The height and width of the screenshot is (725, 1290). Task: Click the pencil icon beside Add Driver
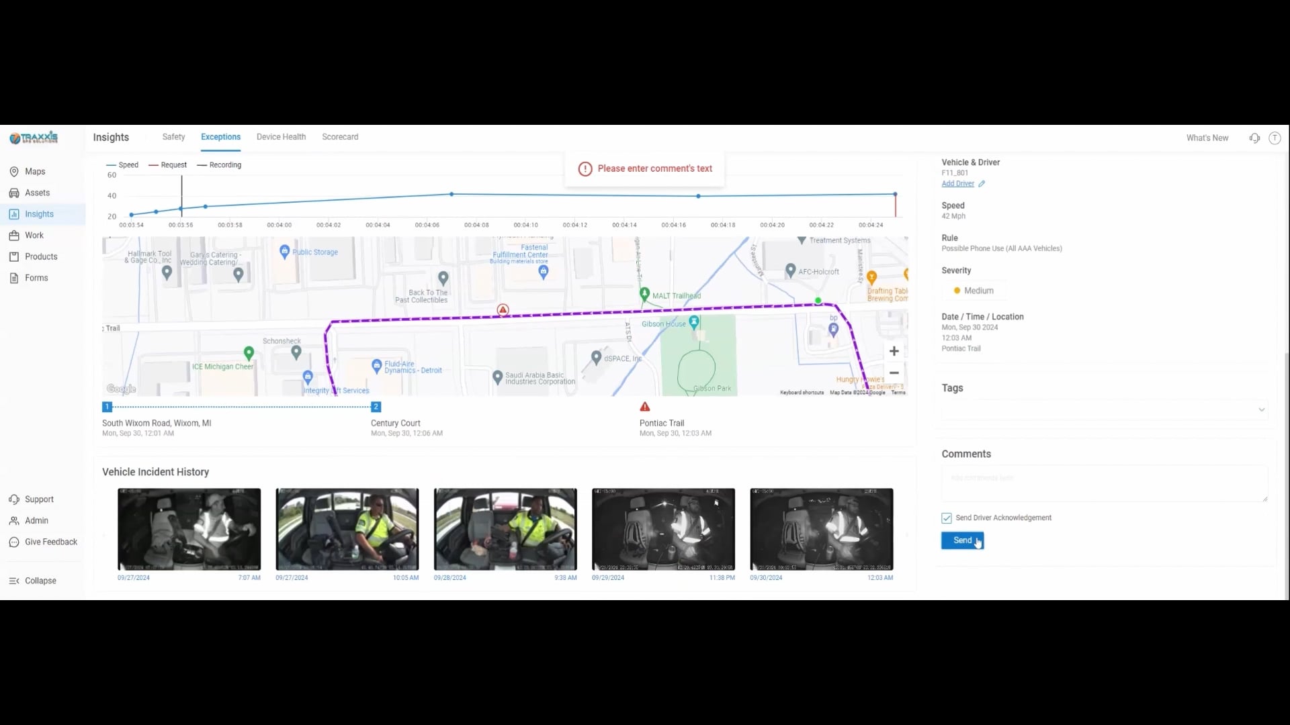(982, 184)
